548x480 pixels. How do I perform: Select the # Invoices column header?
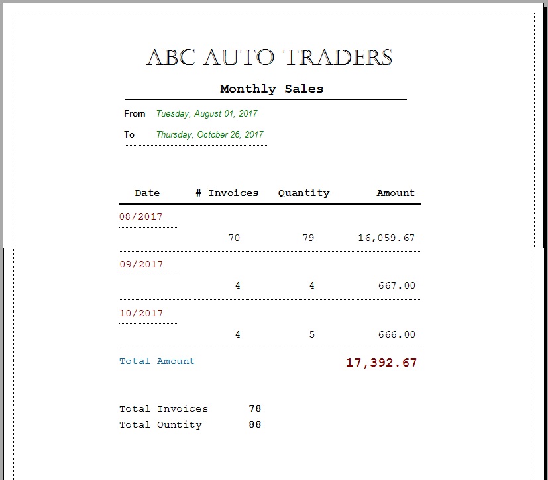point(227,193)
